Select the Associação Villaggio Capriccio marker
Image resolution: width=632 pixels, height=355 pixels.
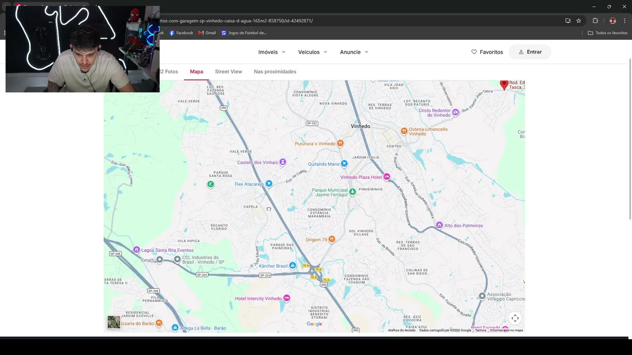coord(482,296)
